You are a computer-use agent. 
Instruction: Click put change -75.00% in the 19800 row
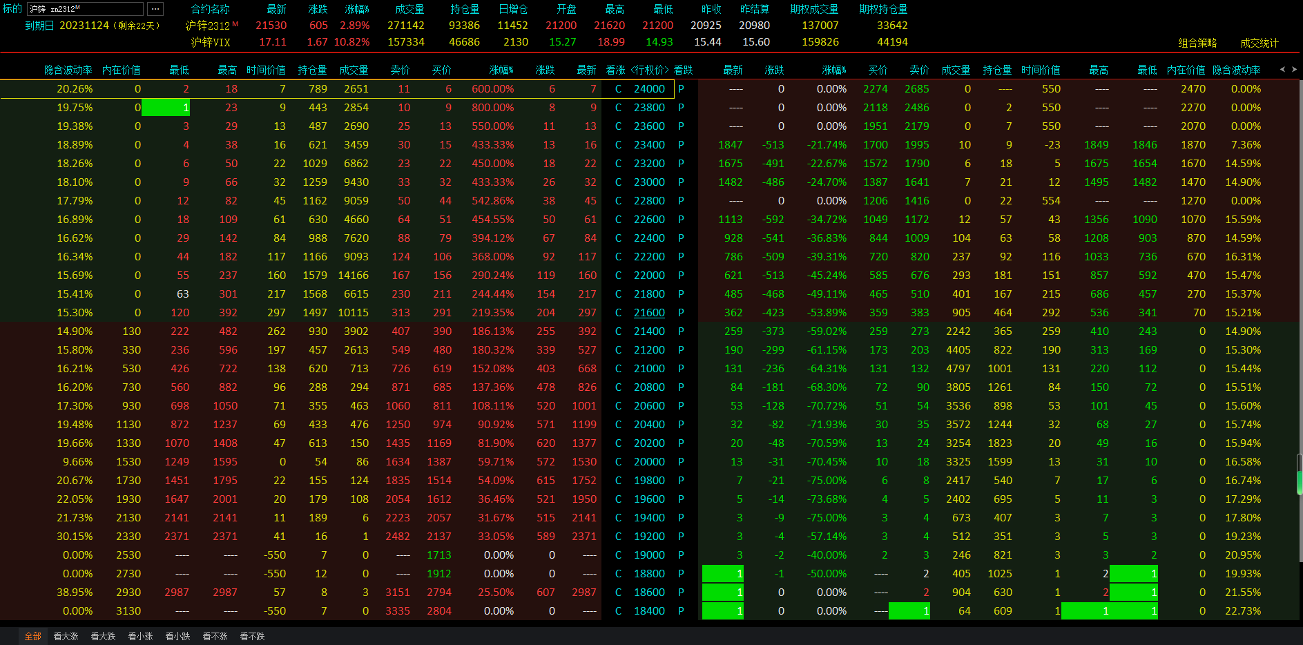(827, 481)
